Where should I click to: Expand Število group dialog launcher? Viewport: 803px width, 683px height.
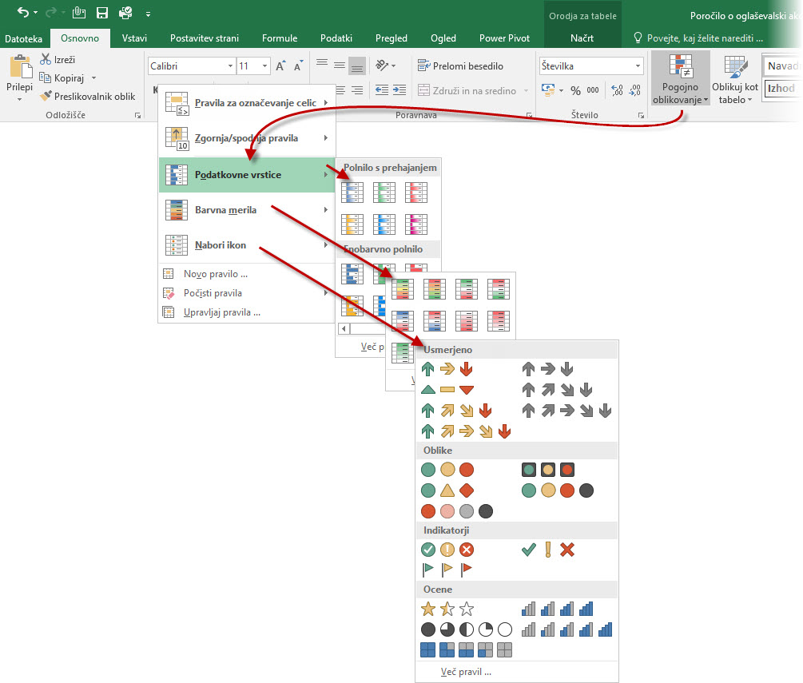coord(641,115)
